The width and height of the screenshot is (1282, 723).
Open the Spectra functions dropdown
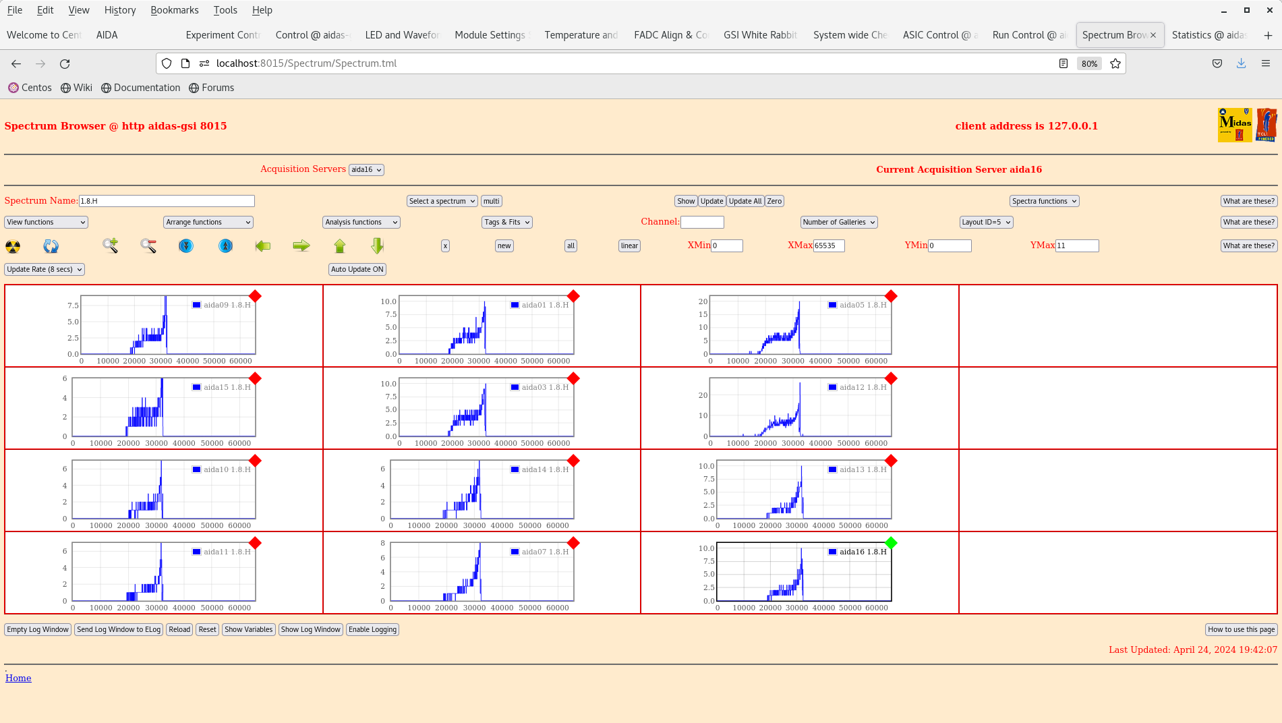tap(1045, 201)
